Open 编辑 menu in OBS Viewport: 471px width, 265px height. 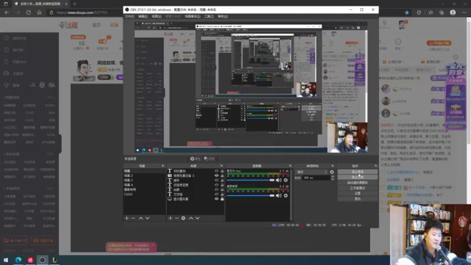[142, 16]
